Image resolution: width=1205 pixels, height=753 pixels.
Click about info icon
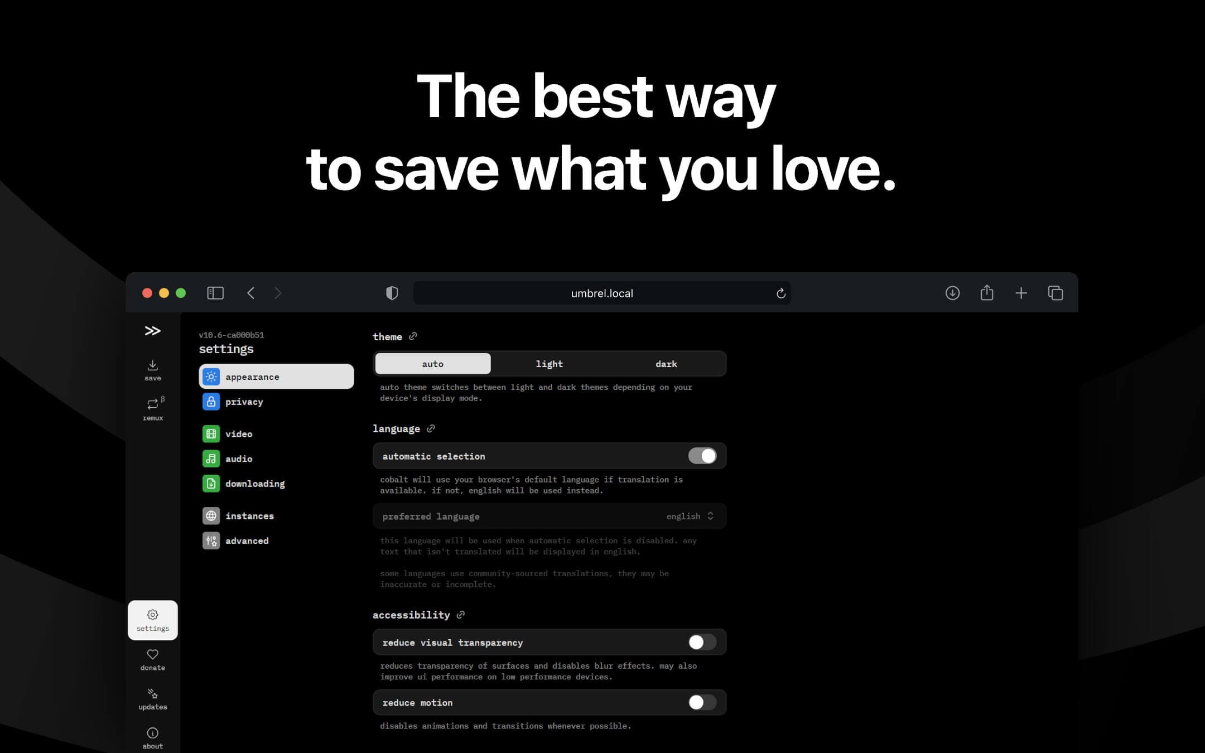click(153, 733)
